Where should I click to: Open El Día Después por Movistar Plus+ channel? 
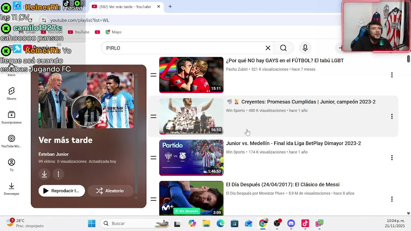[255, 193]
